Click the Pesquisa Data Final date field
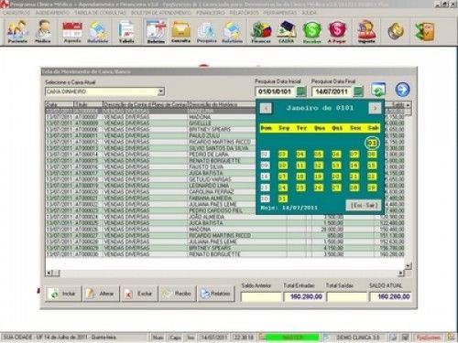This screenshot has width=458, height=343. [x=332, y=91]
